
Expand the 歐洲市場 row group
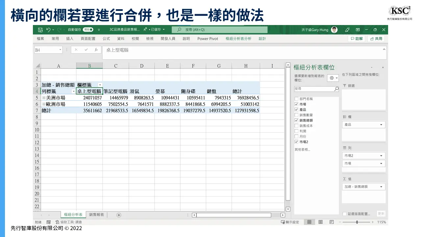point(44,104)
